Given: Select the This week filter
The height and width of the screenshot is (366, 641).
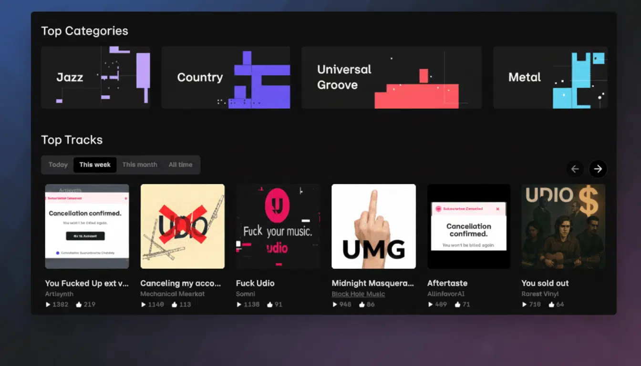Looking at the screenshot, I should [95, 165].
